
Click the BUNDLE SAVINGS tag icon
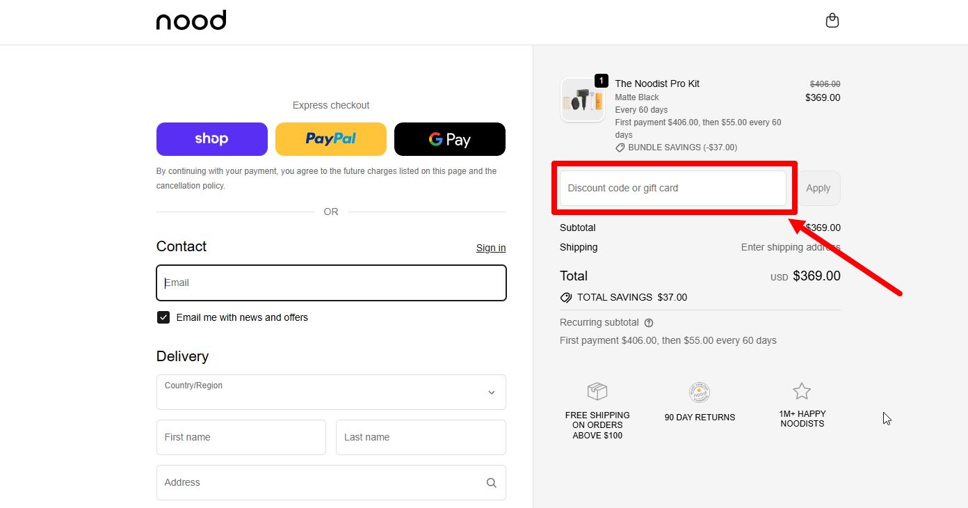tap(620, 147)
